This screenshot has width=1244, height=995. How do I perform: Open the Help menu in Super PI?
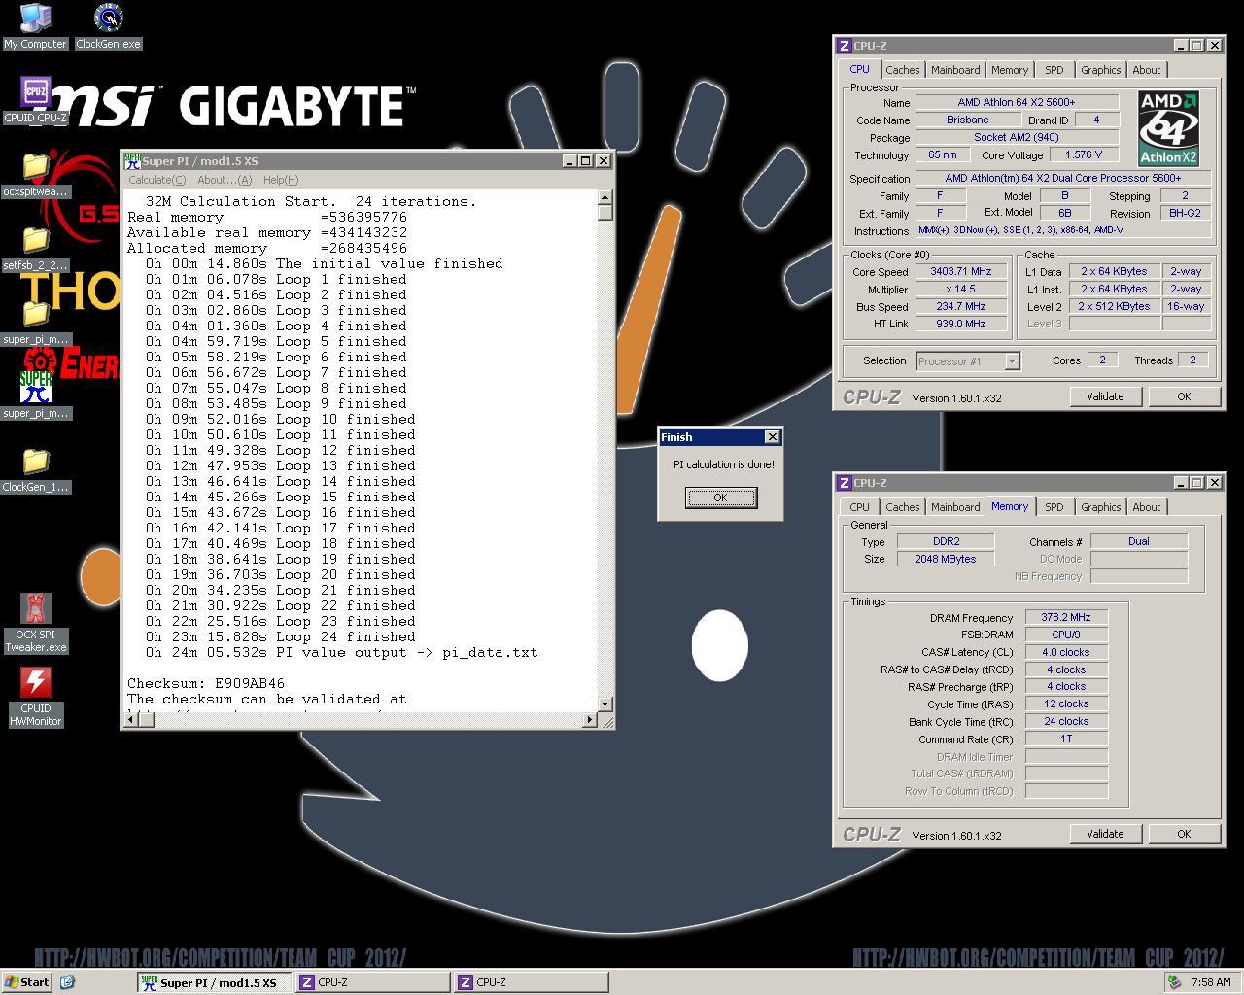(281, 180)
